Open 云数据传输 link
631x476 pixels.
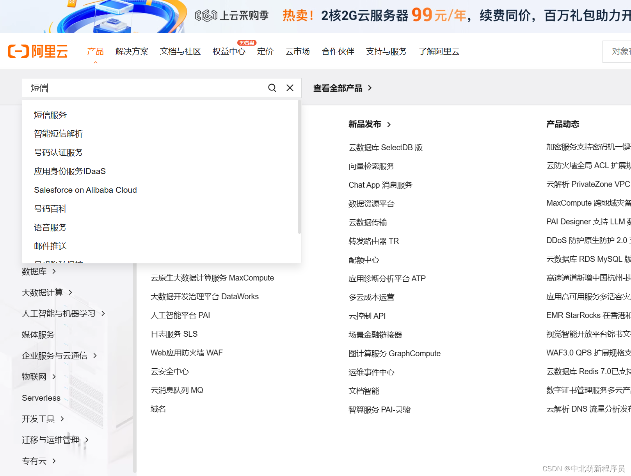click(x=368, y=222)
